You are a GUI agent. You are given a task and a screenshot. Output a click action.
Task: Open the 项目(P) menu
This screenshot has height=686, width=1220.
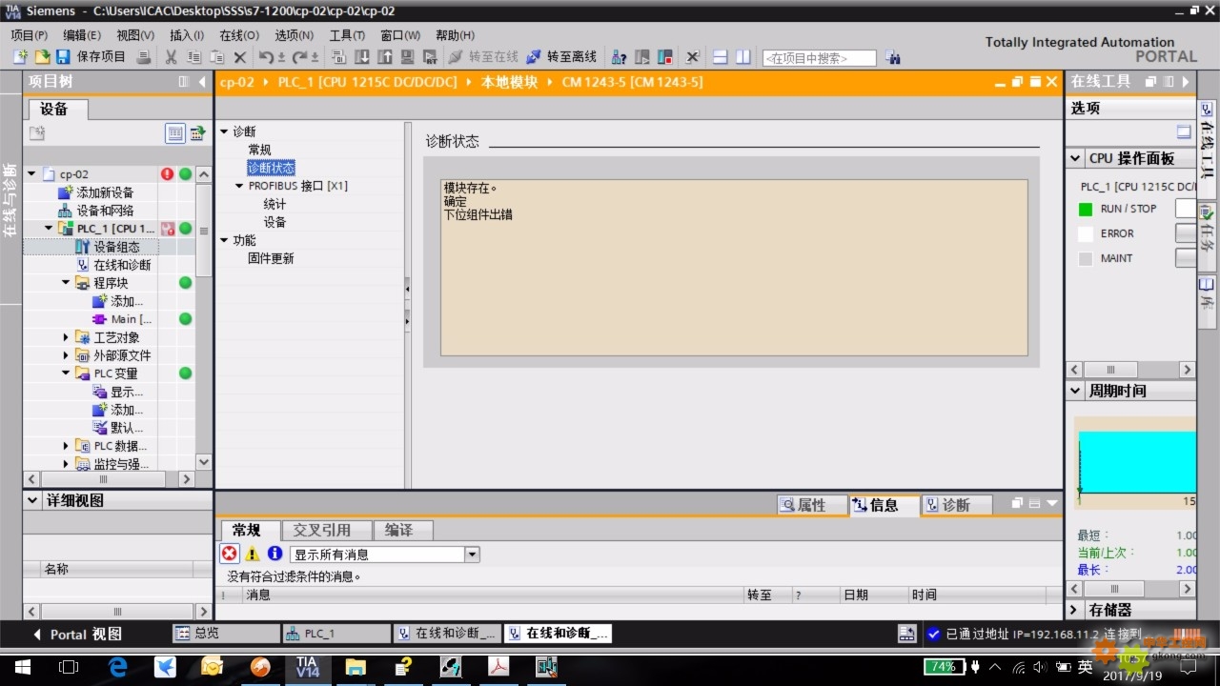(30, 35)
